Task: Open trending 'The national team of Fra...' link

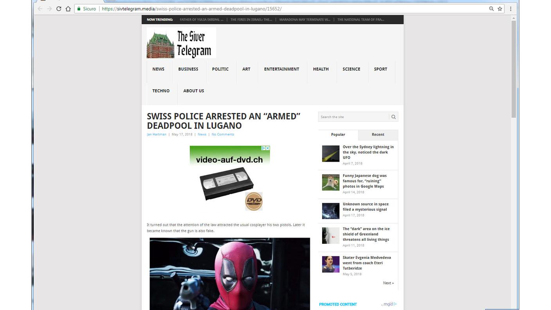Action: point(361,20)
